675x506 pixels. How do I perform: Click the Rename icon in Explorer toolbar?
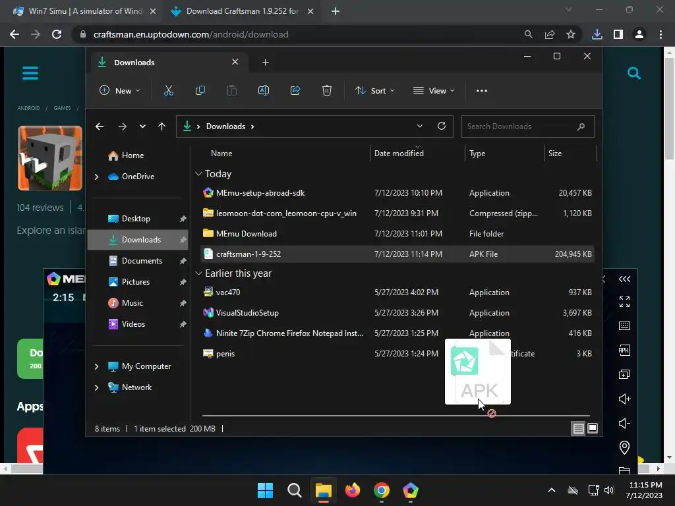coord(264,90)
